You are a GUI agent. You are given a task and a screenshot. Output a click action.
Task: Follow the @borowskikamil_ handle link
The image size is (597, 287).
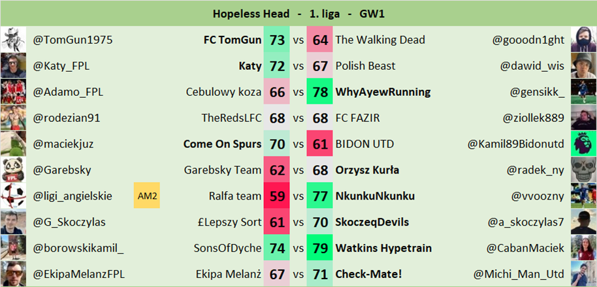click(78, 248)
